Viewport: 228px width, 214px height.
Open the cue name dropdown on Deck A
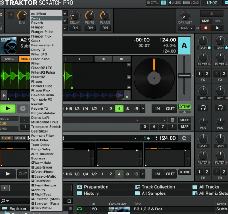[137, 120]
